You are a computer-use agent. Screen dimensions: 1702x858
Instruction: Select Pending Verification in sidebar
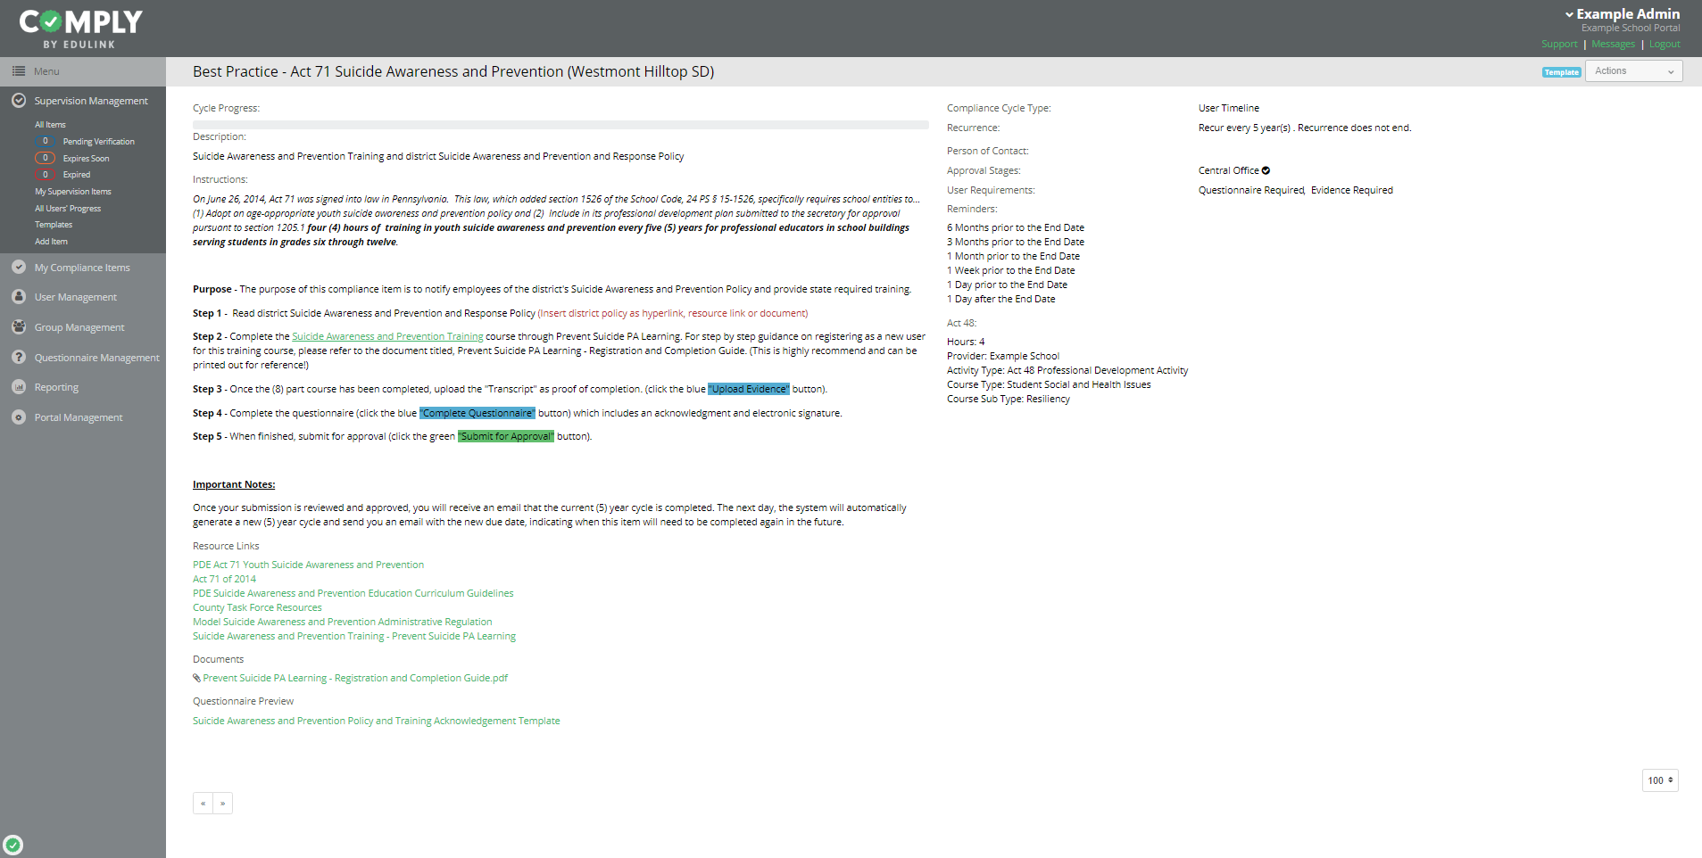pos(98,142)
